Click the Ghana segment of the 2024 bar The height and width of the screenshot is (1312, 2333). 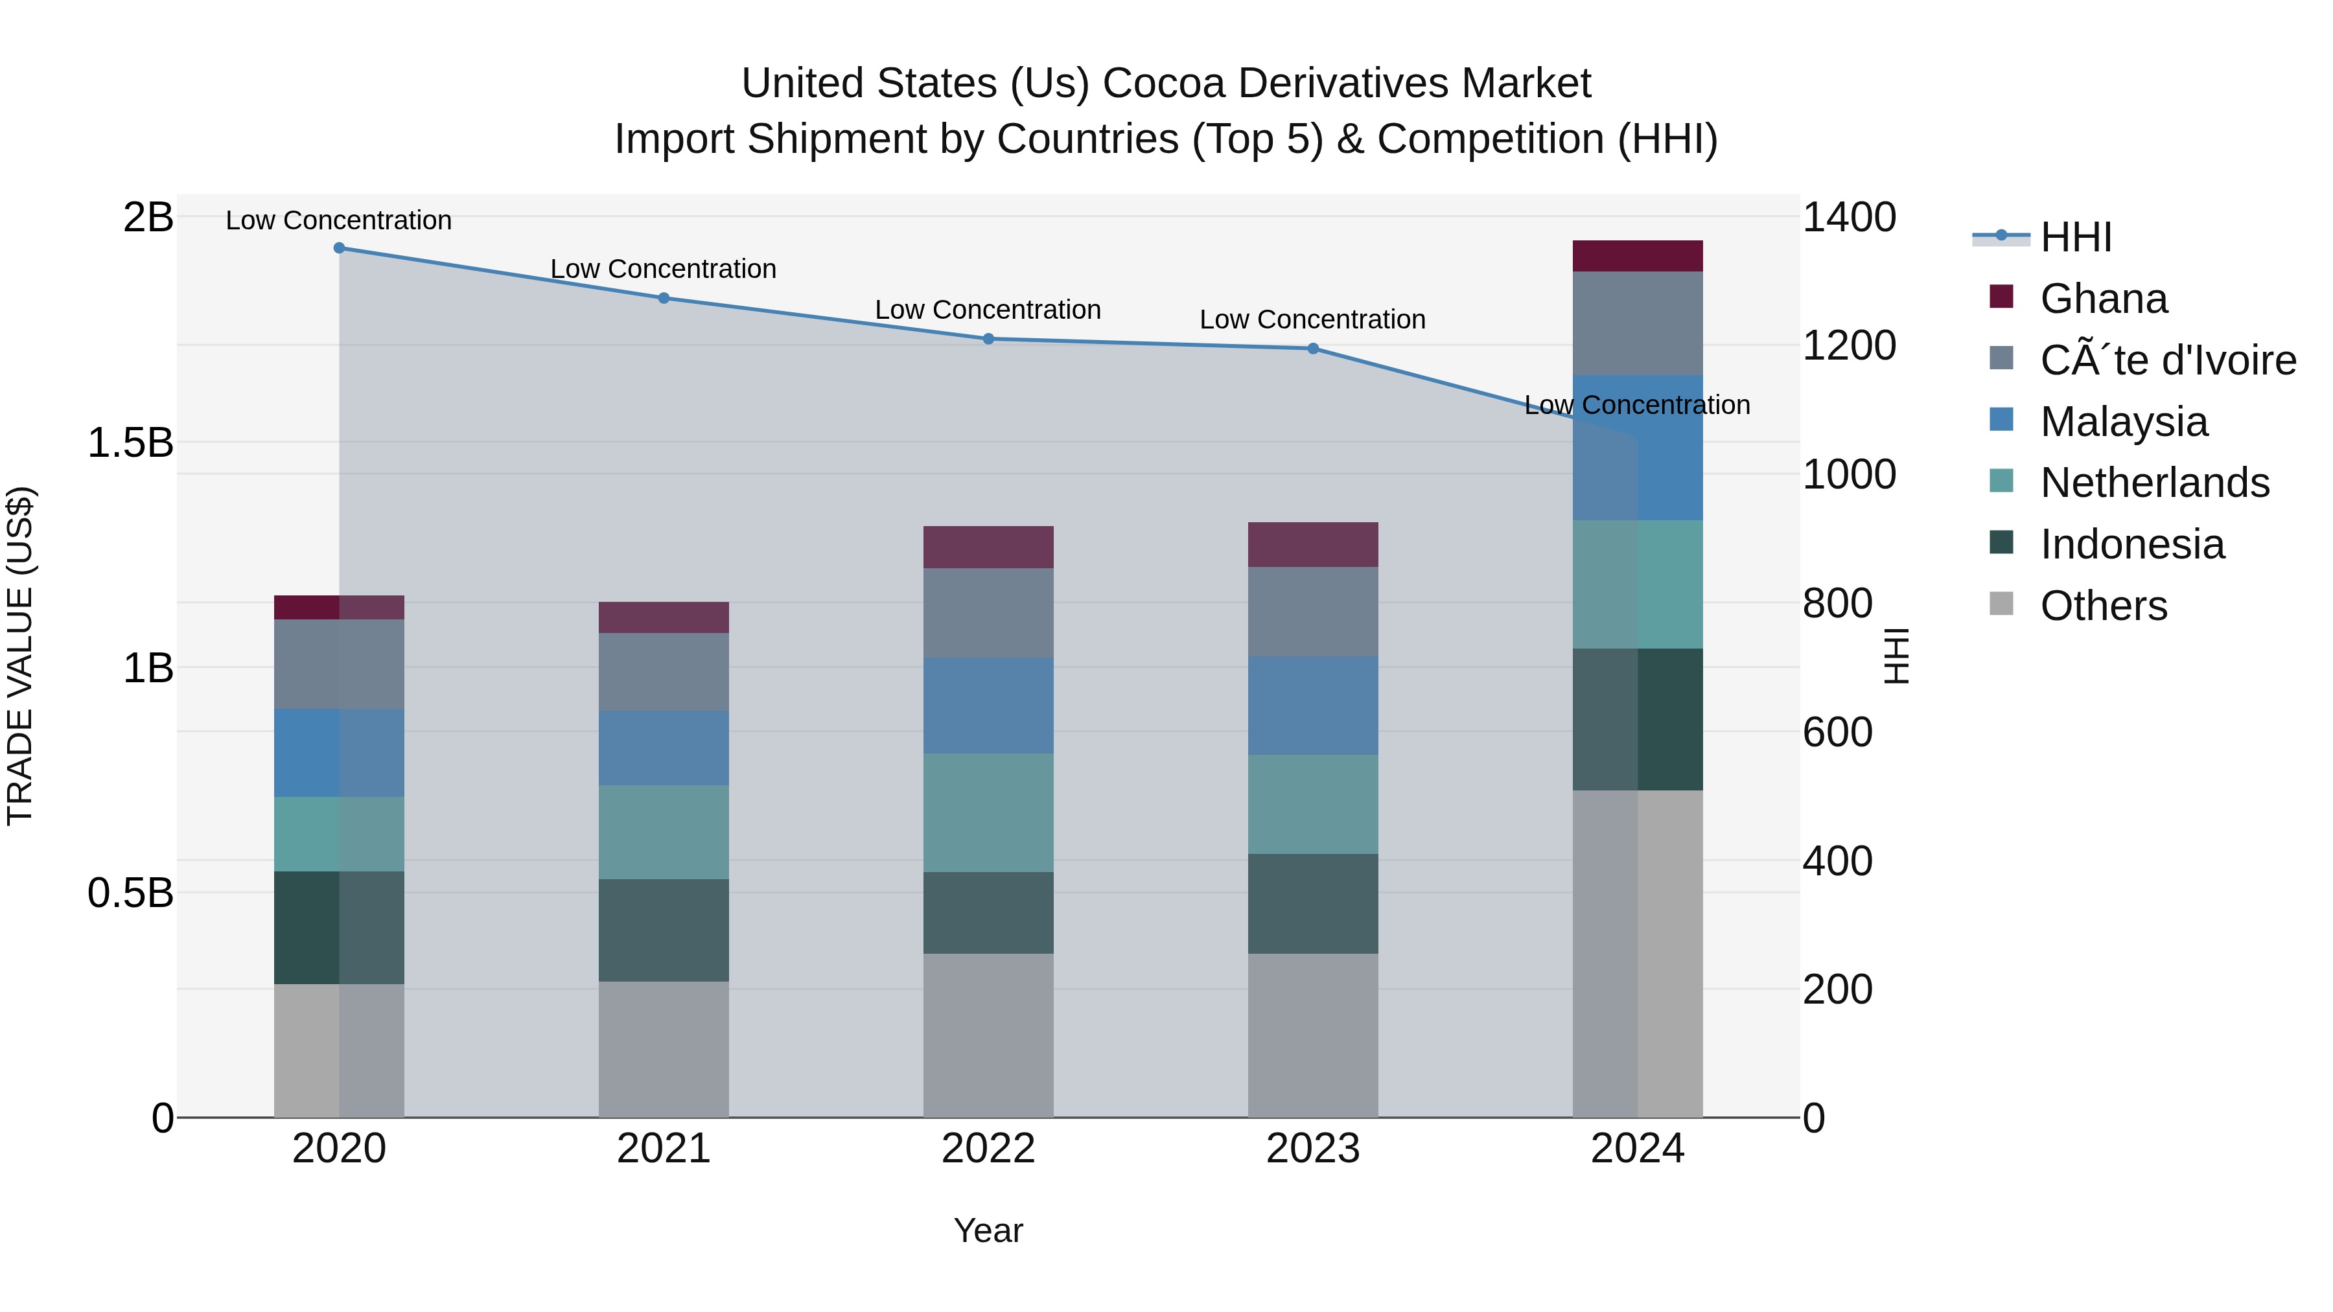pyautogui.click(x=1638, y=256)
